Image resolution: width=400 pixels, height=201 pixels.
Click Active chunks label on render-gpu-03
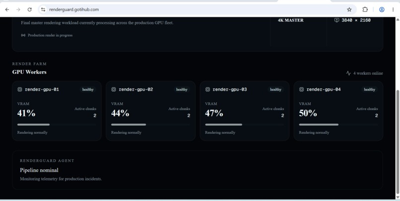coord(273,108)
